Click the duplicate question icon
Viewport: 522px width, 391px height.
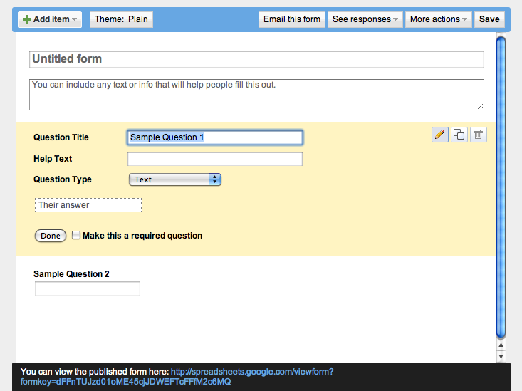tap(459, 135)
